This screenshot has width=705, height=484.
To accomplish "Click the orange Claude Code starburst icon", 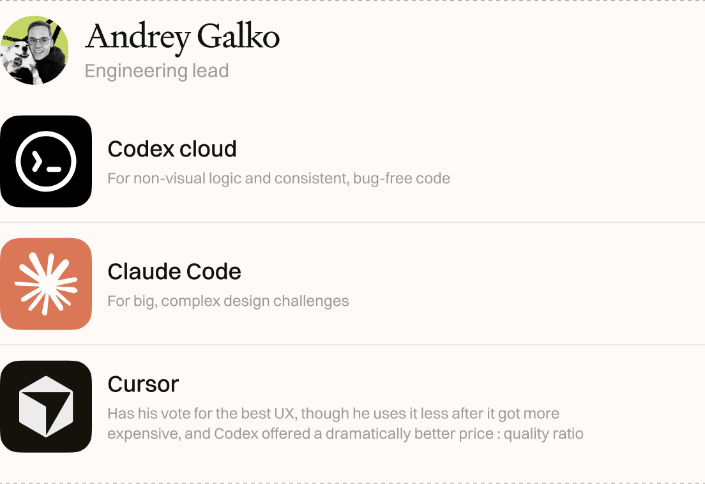I will [46, 284].
